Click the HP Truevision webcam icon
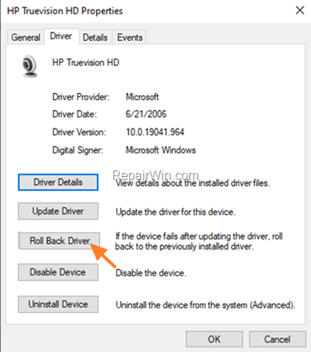The image size is (311, 352). 30,66
